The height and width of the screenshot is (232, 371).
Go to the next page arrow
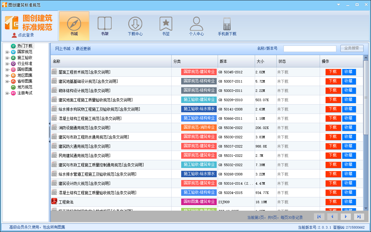click(x=346, y=217)
